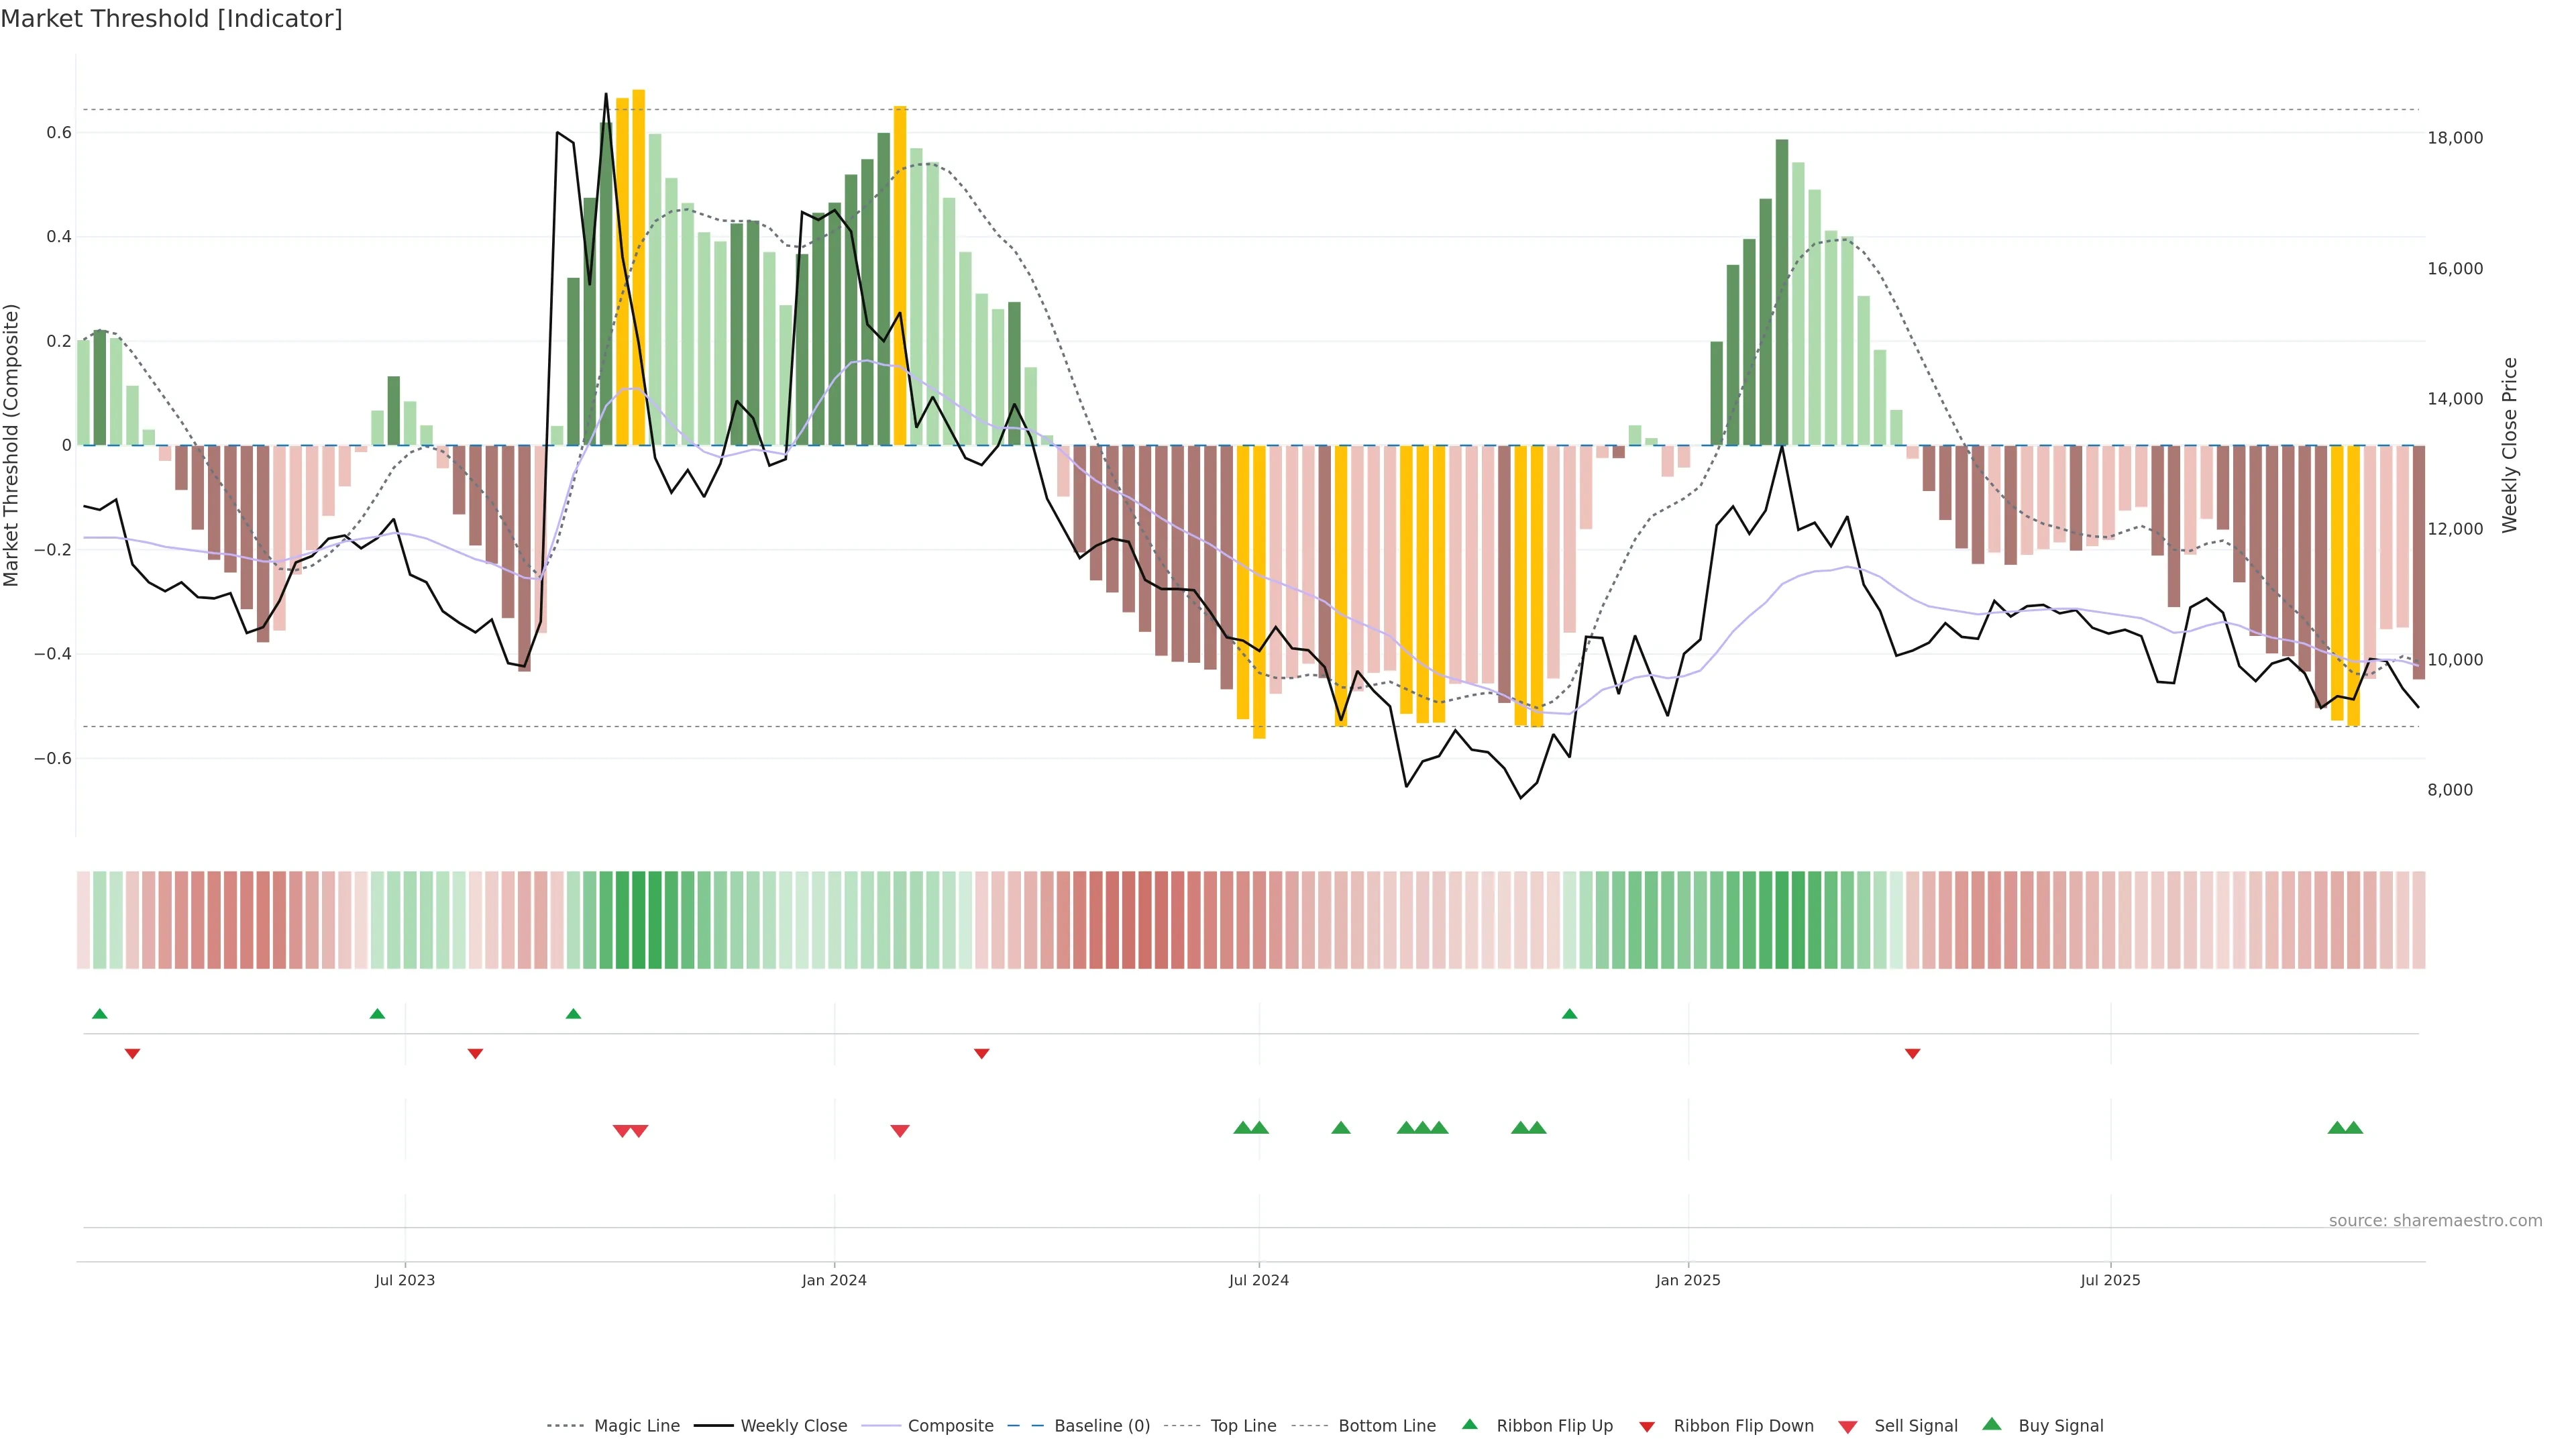This screenshot has height=1449, width=2576.
Task: Click the Buy Signal legend green triangle
Action: click(1991, 1424)
